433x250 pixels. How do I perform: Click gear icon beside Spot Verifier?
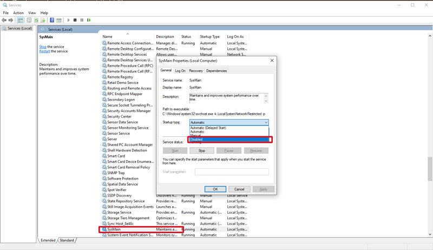coord(104,189)
